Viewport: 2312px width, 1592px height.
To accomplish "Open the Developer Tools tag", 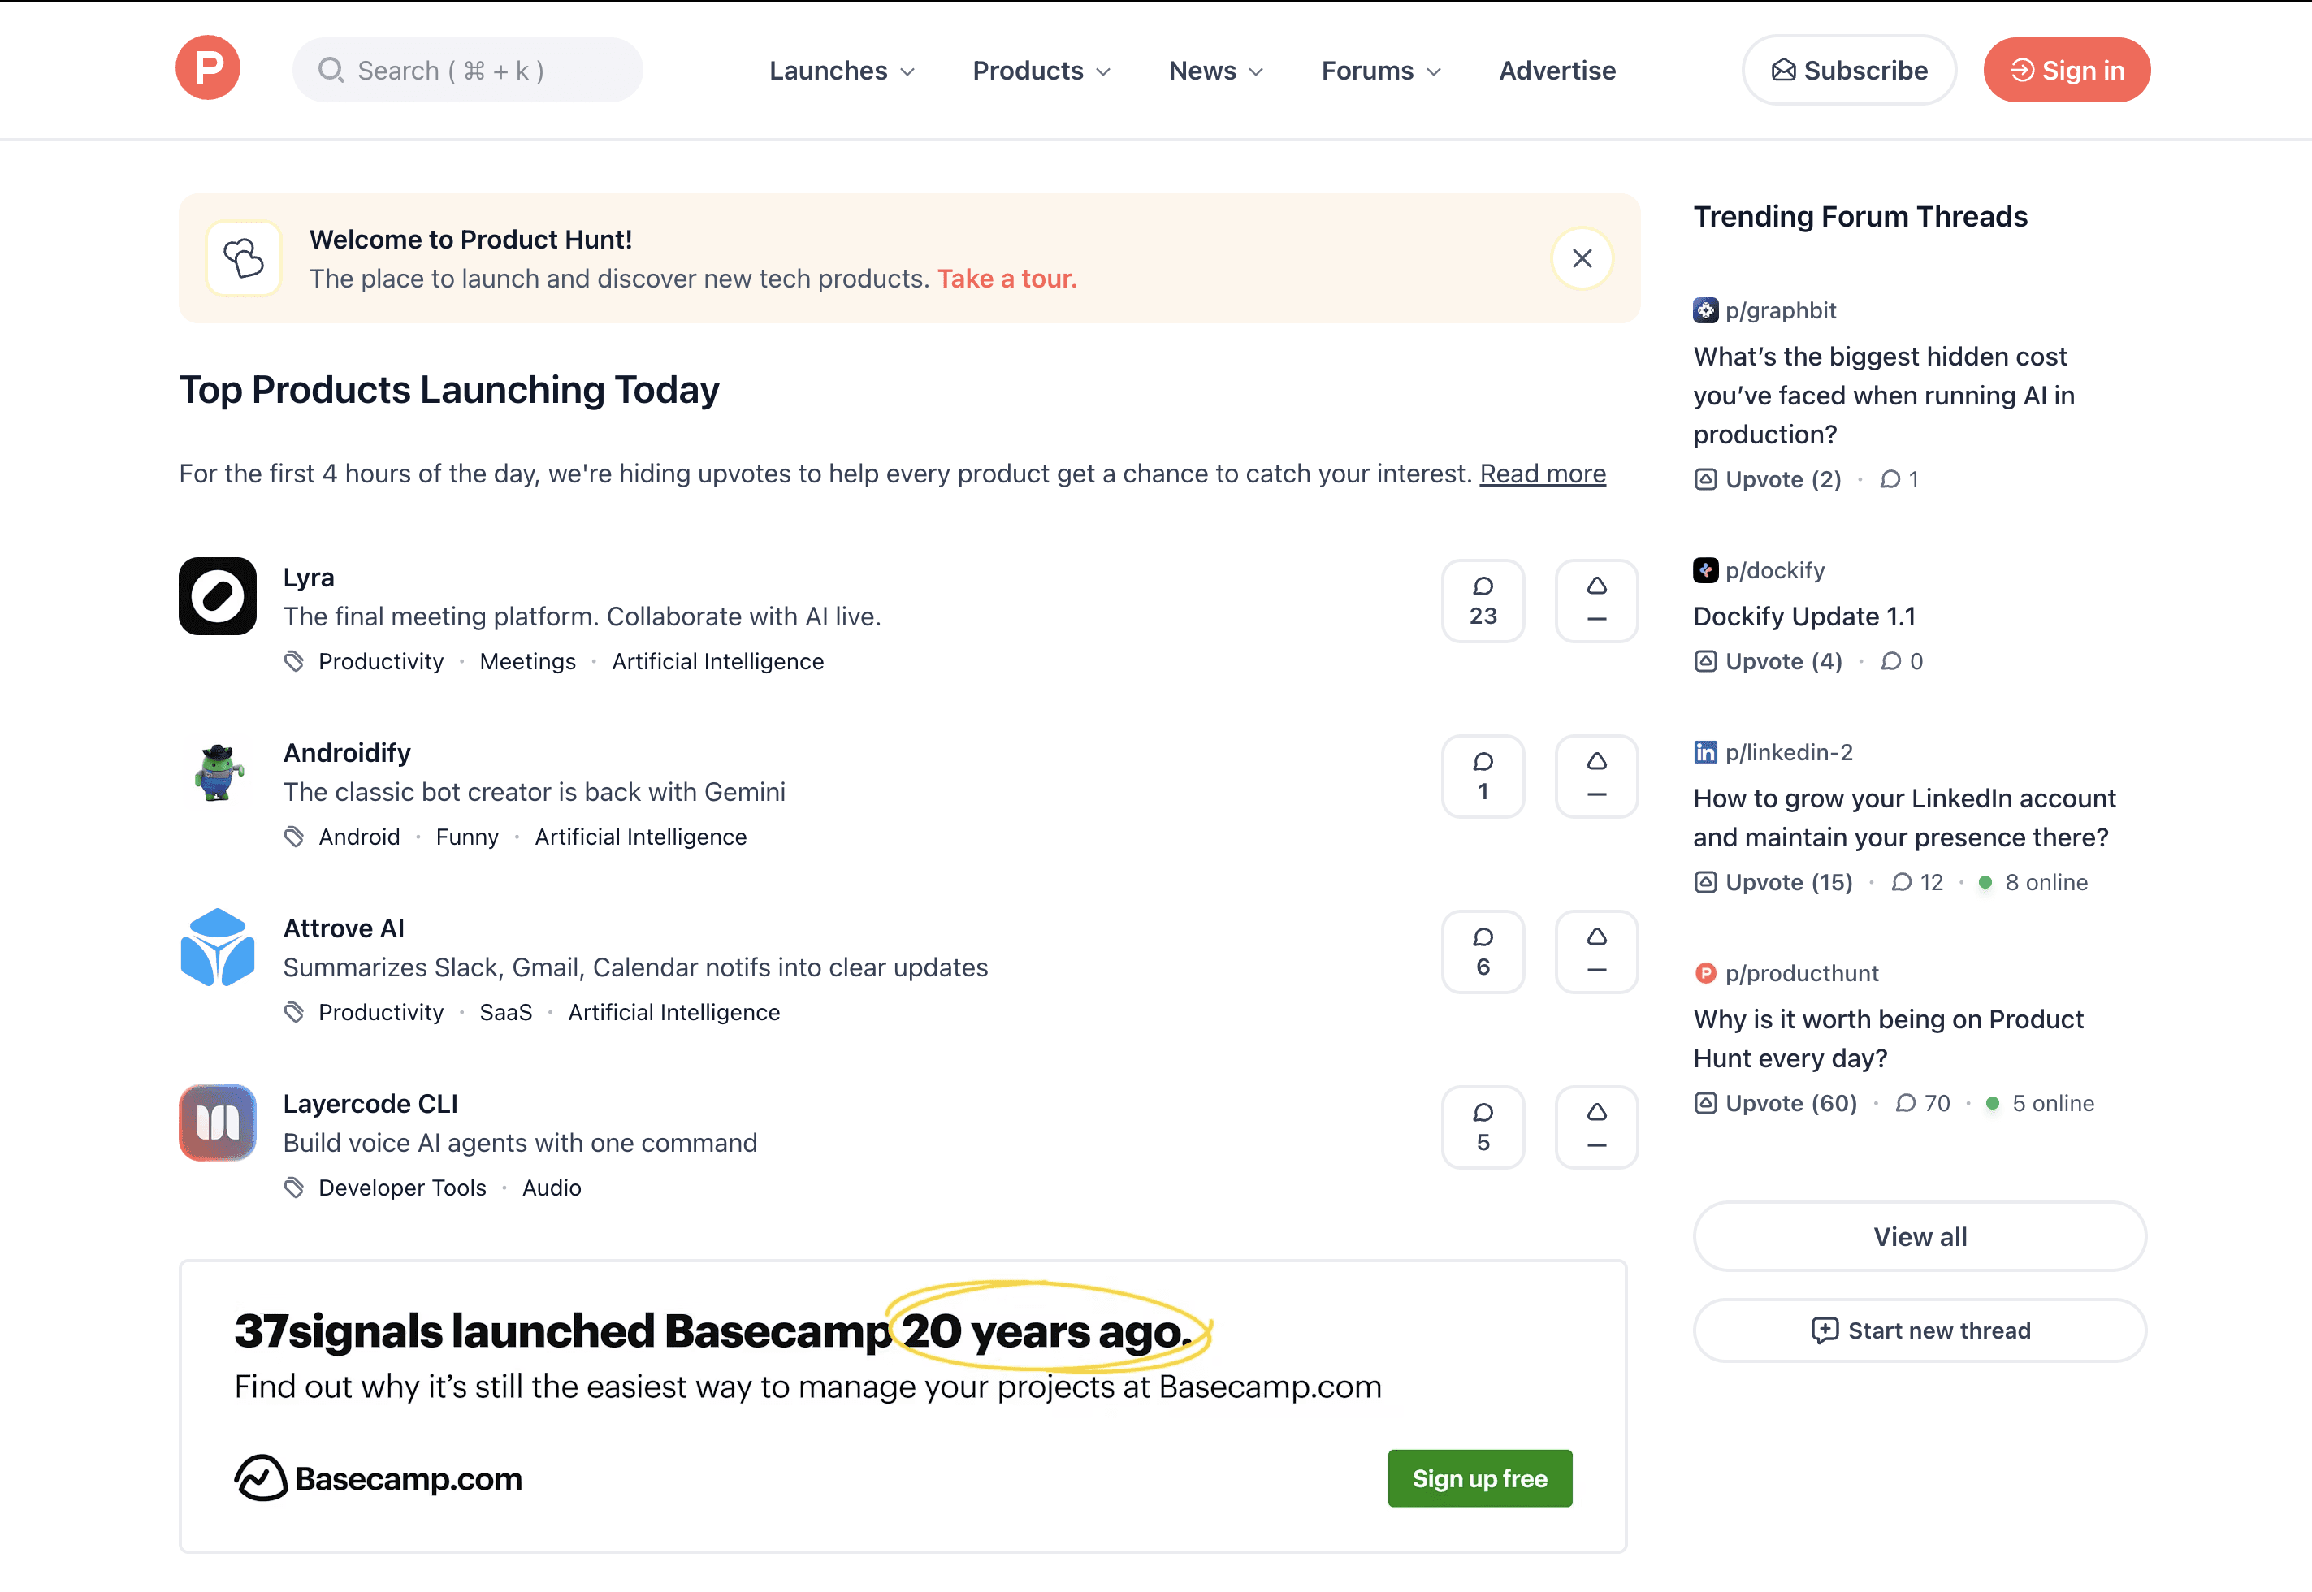I will [402, 1188].
